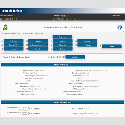Screen dimensions: 125x125
Task: Click the red X icon beside Cancelar
Action: pos(27,49)
